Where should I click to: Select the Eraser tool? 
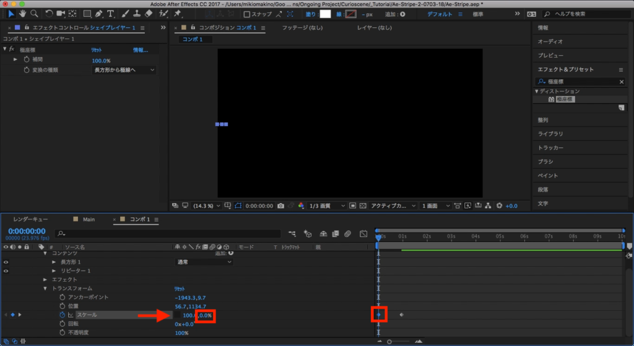point(148,14)
